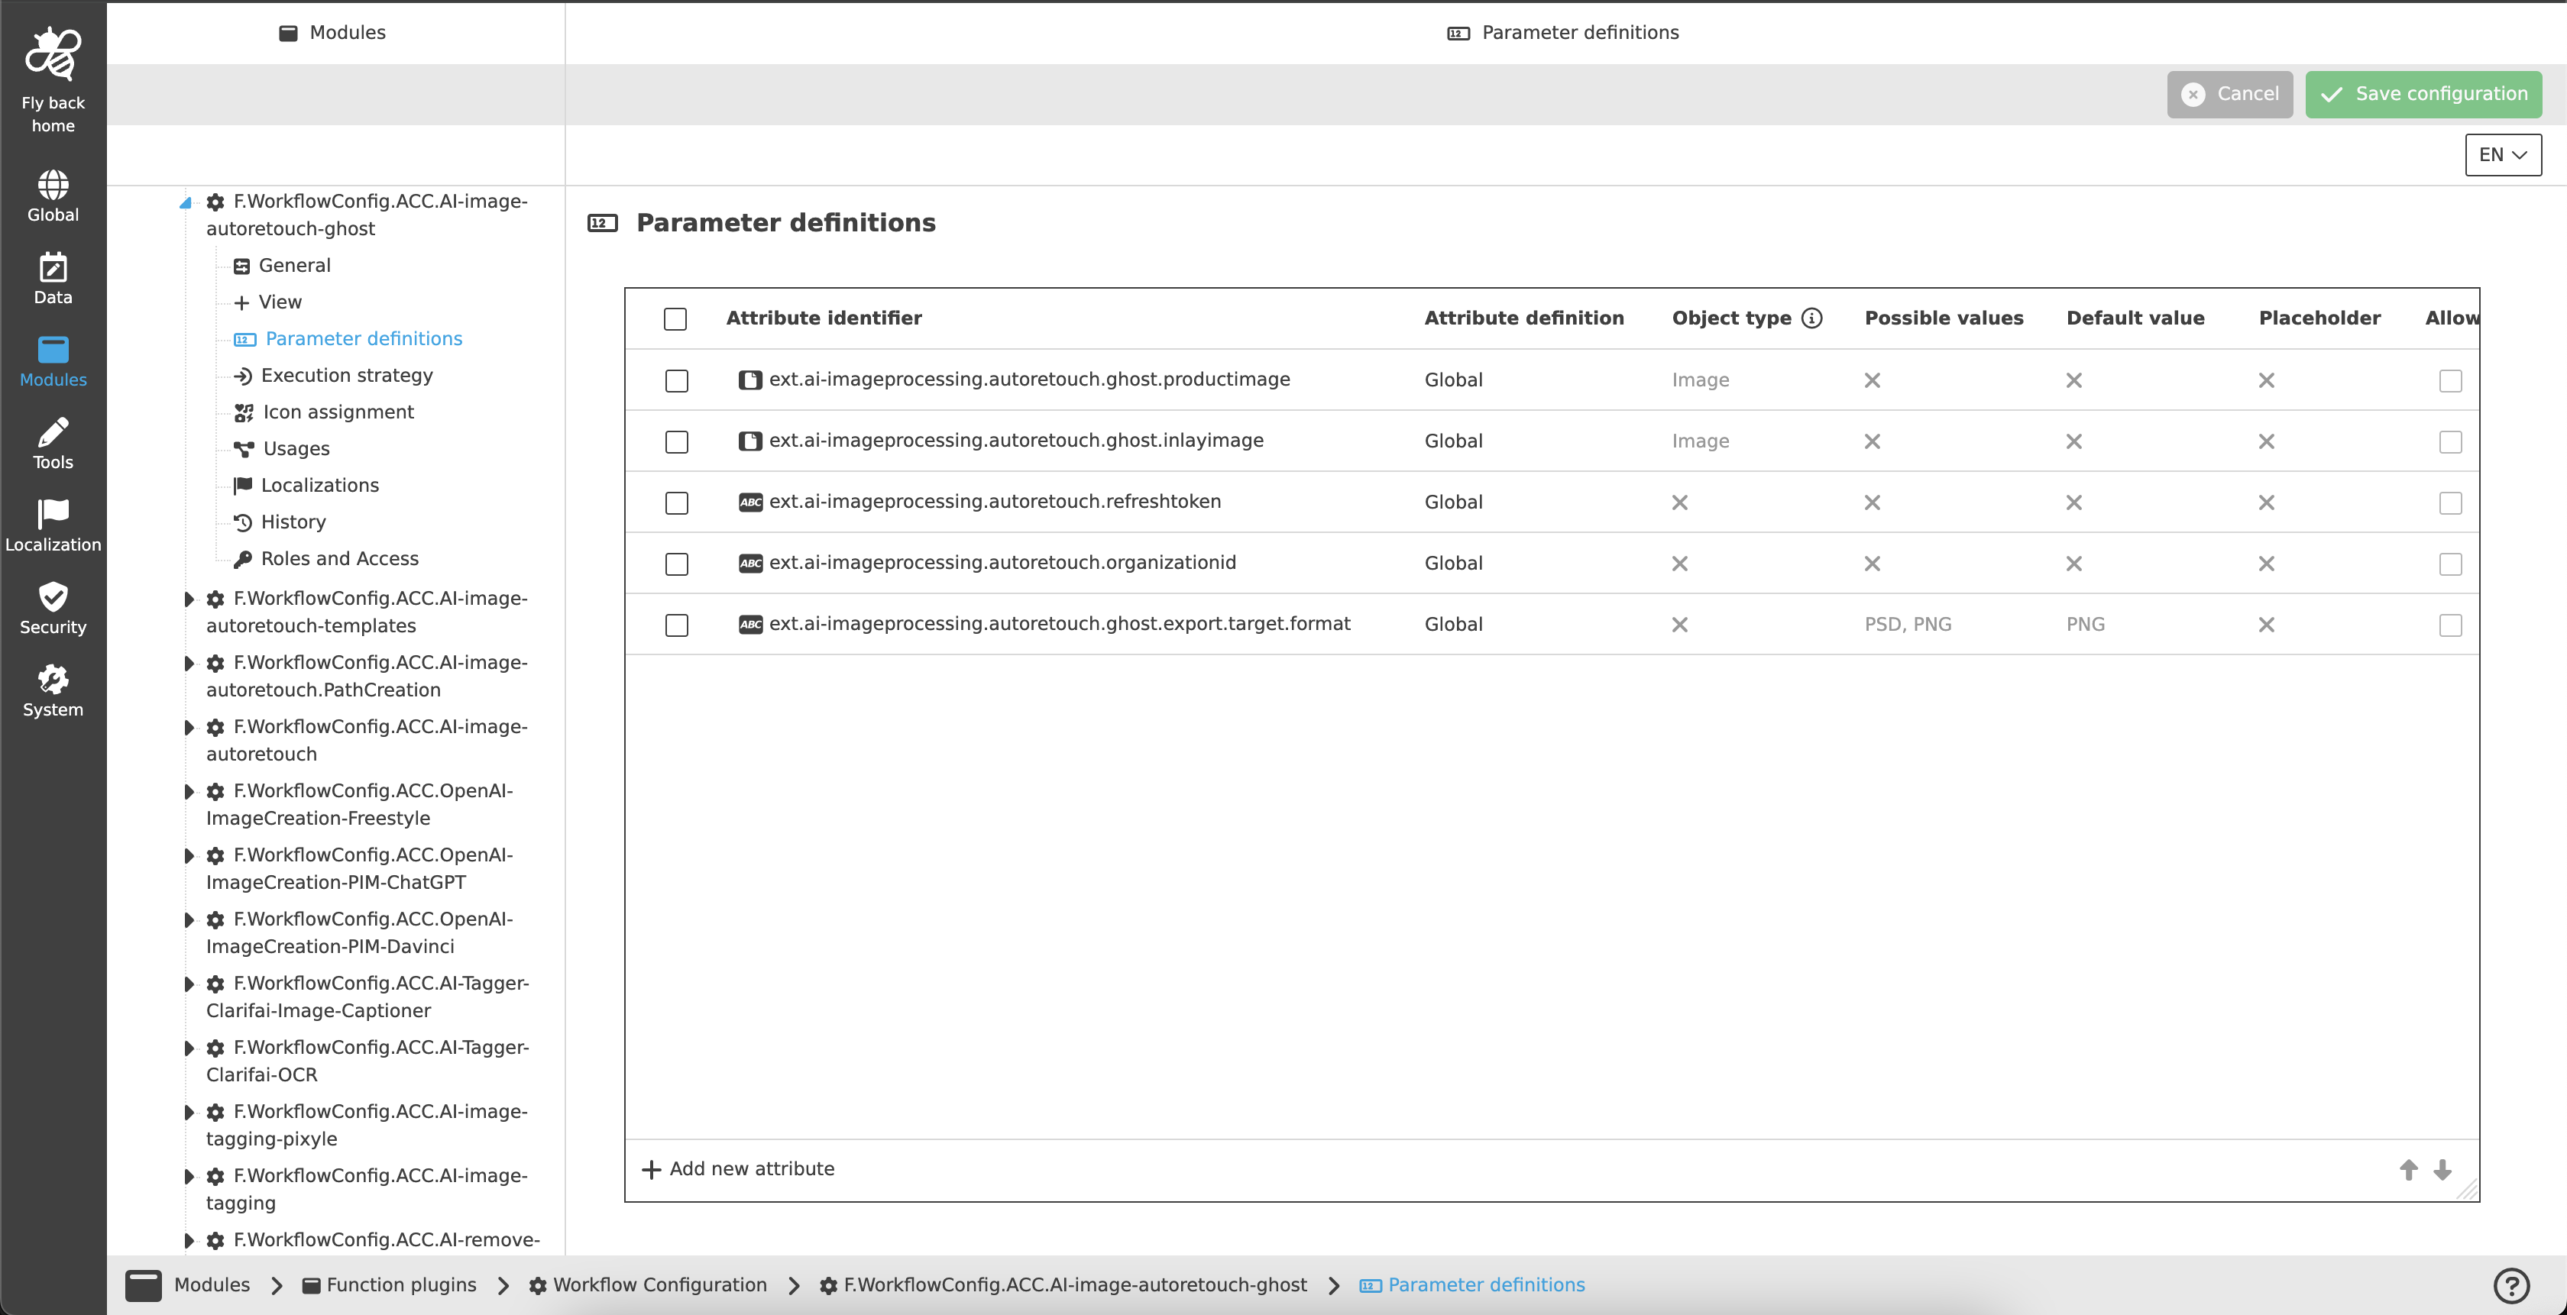The width and height of the screenshot is (2567, 1315).
Task: Click the help question mark icon
Action: [2510, 1285]
